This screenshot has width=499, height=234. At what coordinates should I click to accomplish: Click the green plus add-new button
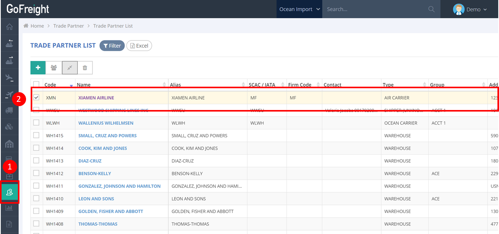click(x=38, y=68)
